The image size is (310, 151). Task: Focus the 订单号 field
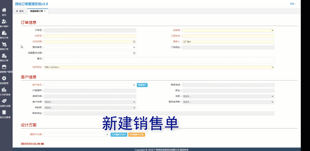(x=90, y=30)
